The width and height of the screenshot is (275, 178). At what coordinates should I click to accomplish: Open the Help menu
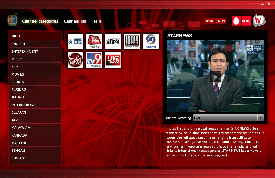pyautogui.click(x=97, y=21)
